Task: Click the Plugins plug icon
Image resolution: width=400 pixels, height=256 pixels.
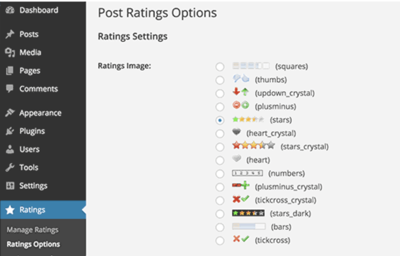Action: pos(10,131)
